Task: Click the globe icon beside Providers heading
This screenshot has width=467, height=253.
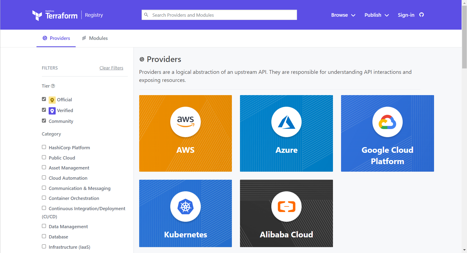Action: 142,59
